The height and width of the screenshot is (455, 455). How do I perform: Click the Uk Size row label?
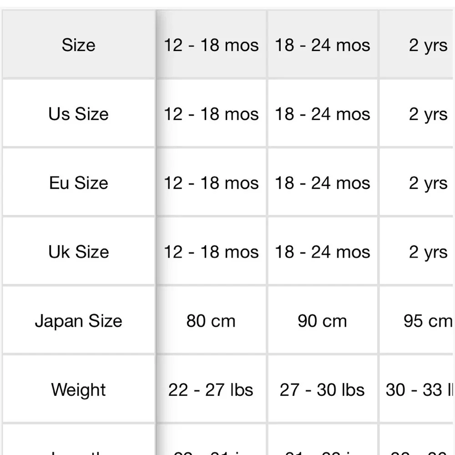[79, 251]
